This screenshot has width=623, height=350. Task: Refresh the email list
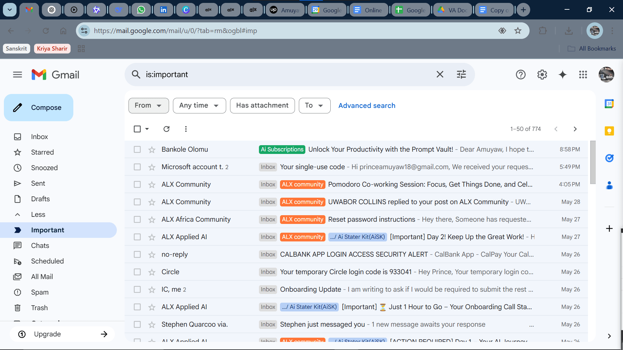click(x=166, y=129)
